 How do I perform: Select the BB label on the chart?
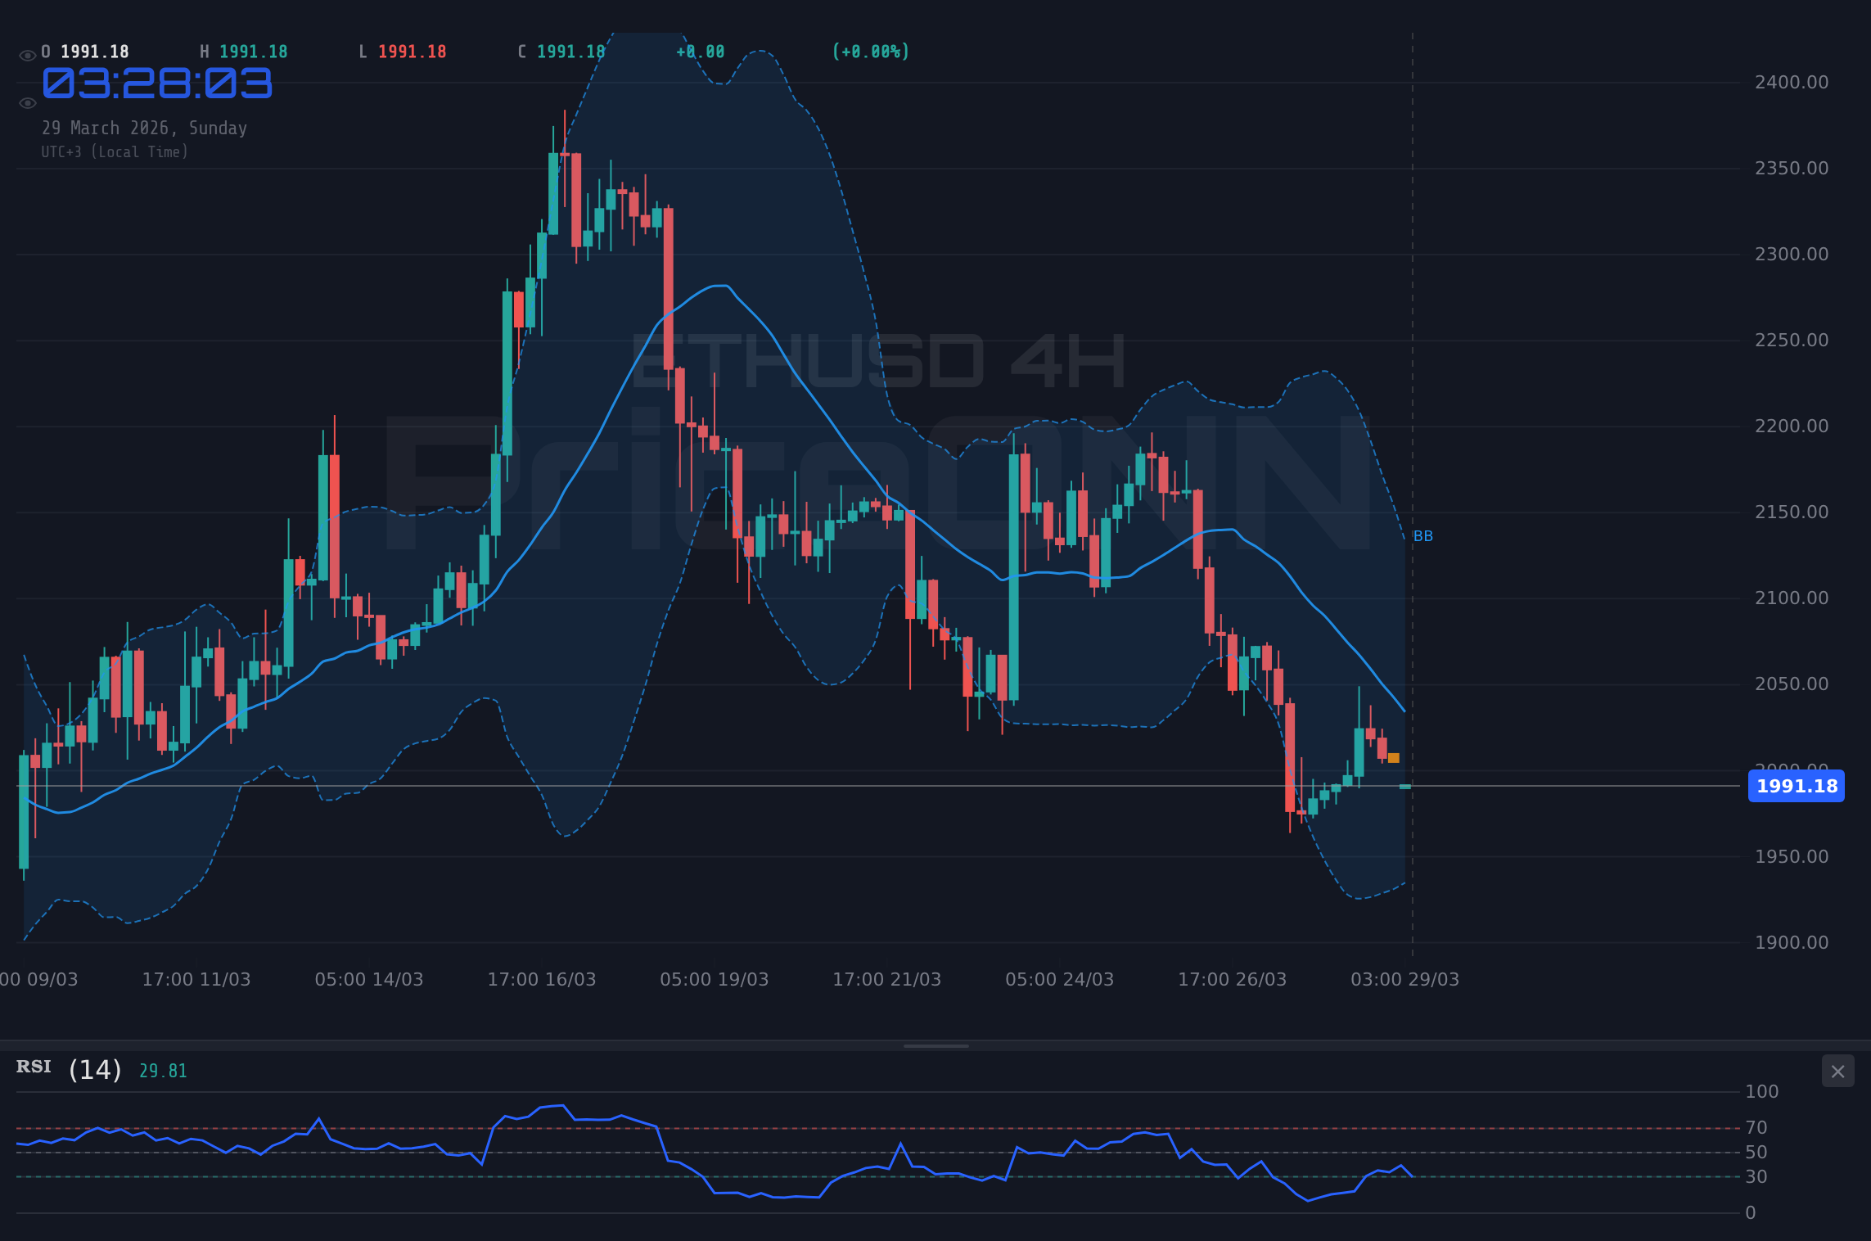(x=1422, y=536)
